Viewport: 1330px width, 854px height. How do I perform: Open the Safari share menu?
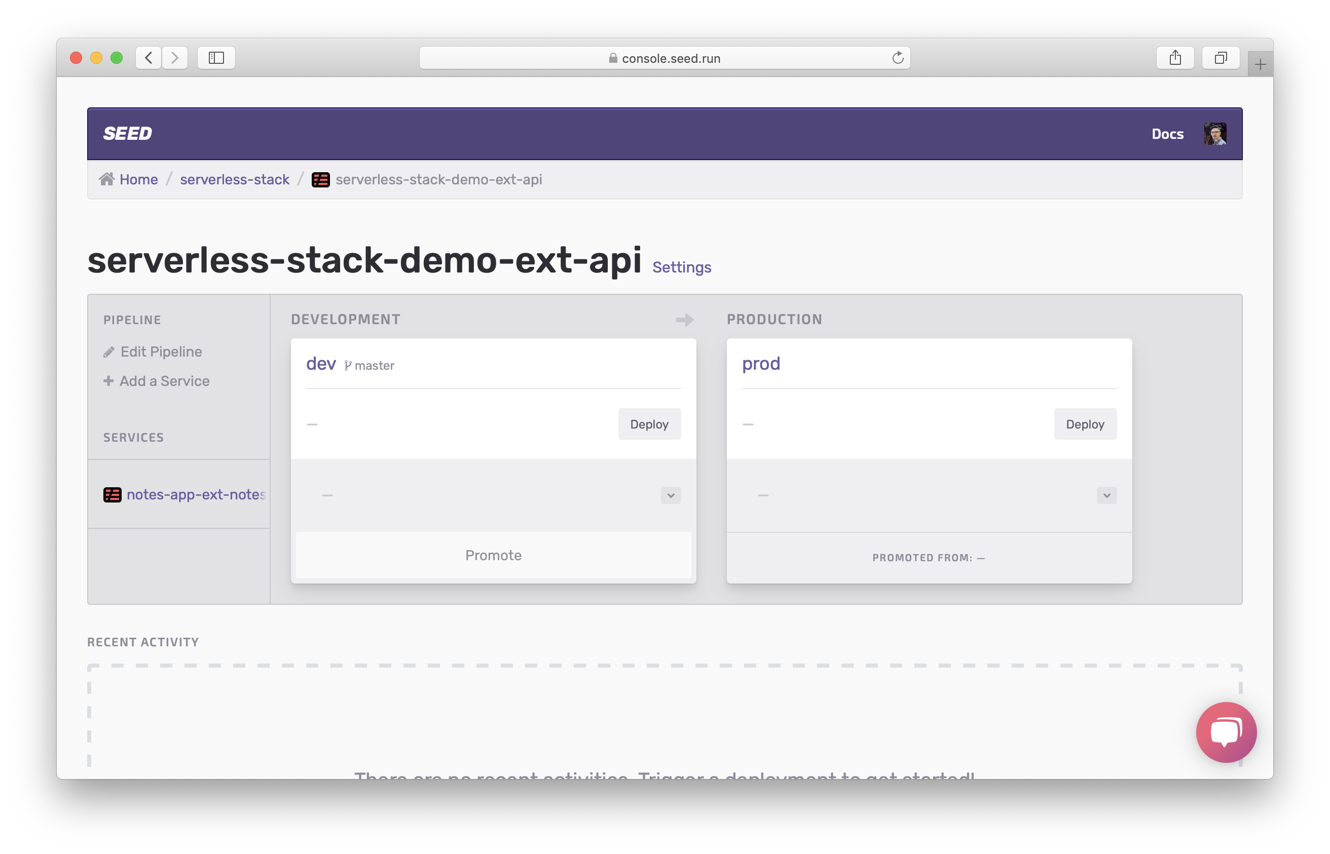[1174, 58]
